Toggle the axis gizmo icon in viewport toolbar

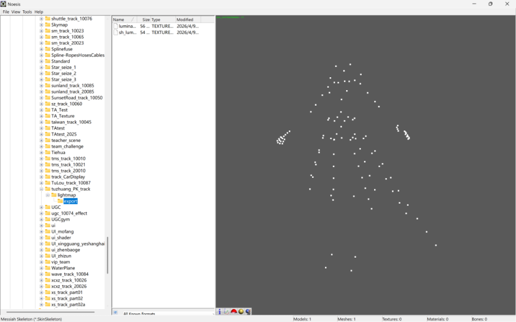[227, 312]
